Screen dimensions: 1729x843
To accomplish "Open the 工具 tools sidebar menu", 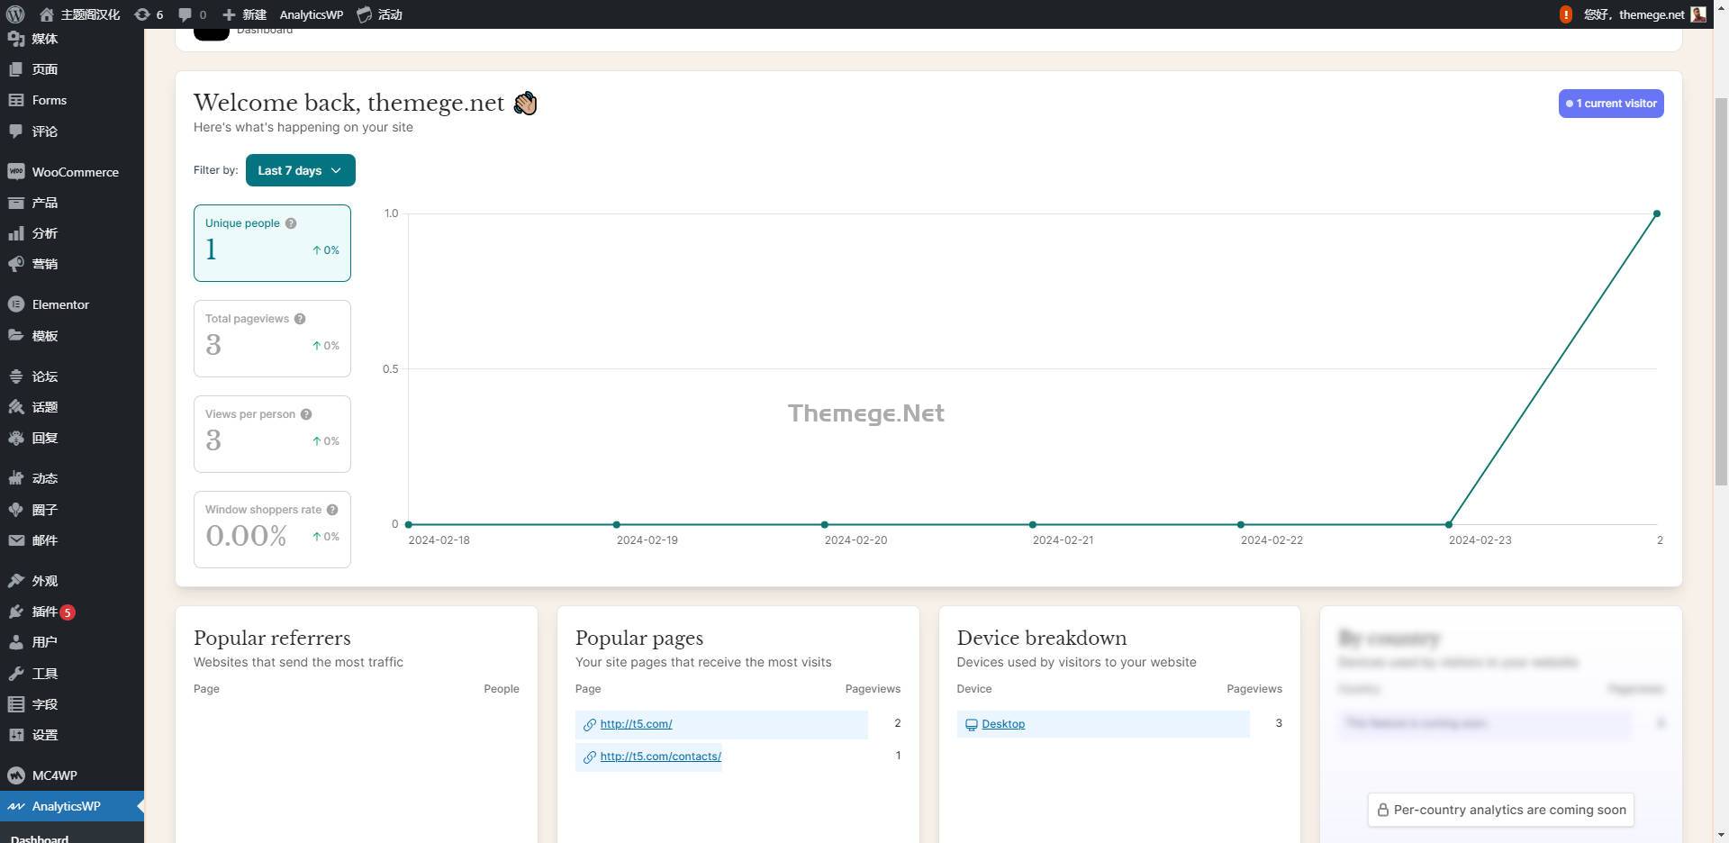I will click(x=72, y=674).
